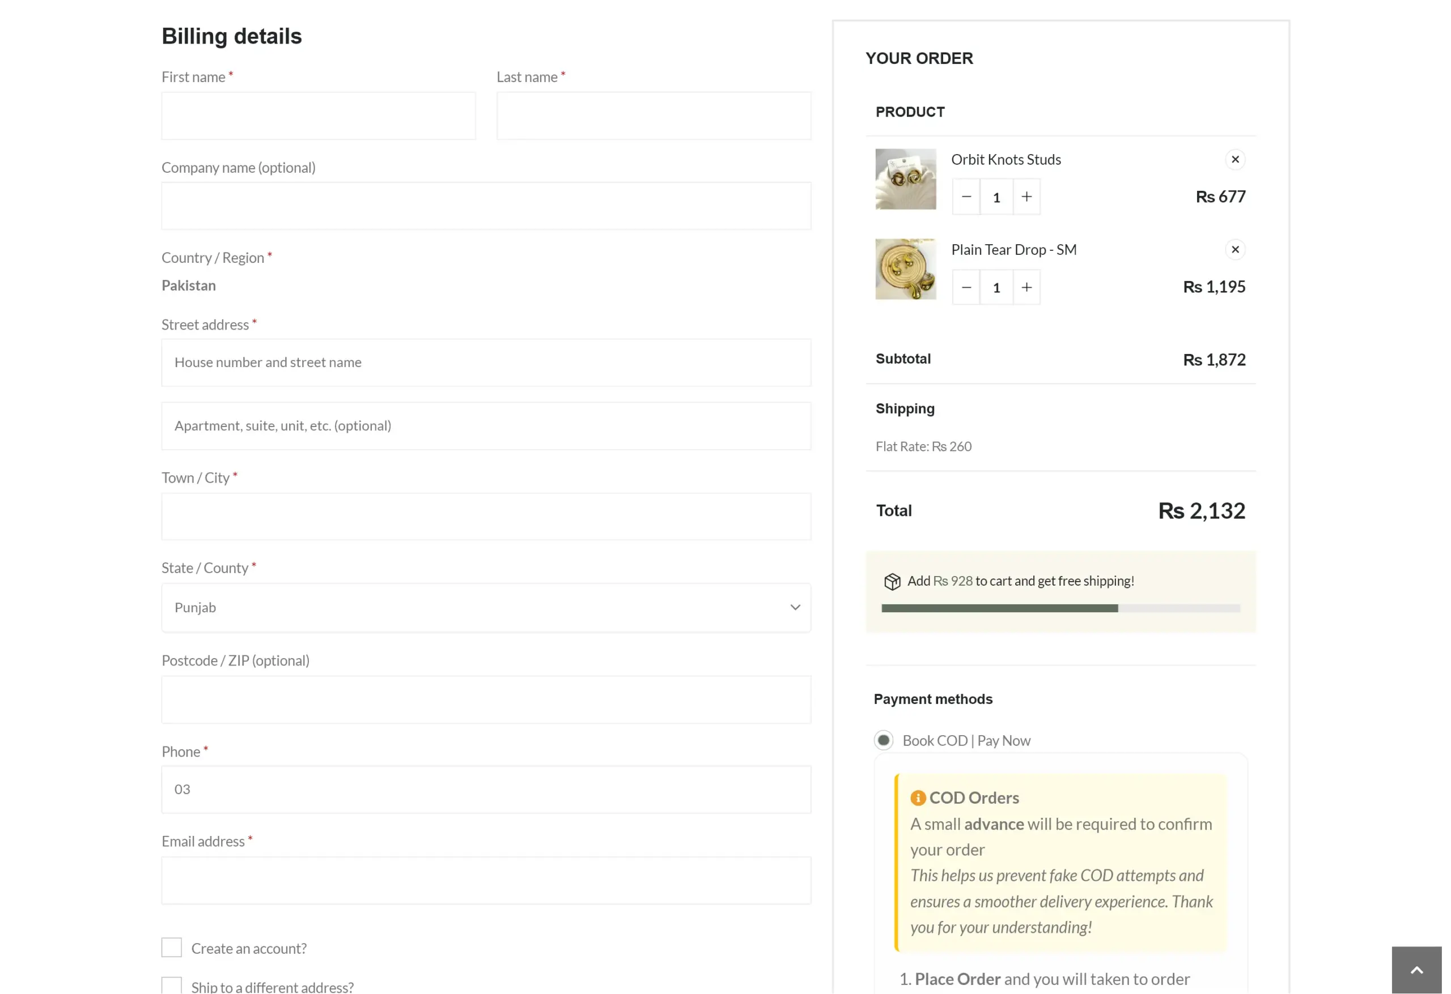Screen dimensions: 1451x994
Task: Remove Orbit Knots Studs from order
Action: pyautogui.click(x=1234, y=160)
